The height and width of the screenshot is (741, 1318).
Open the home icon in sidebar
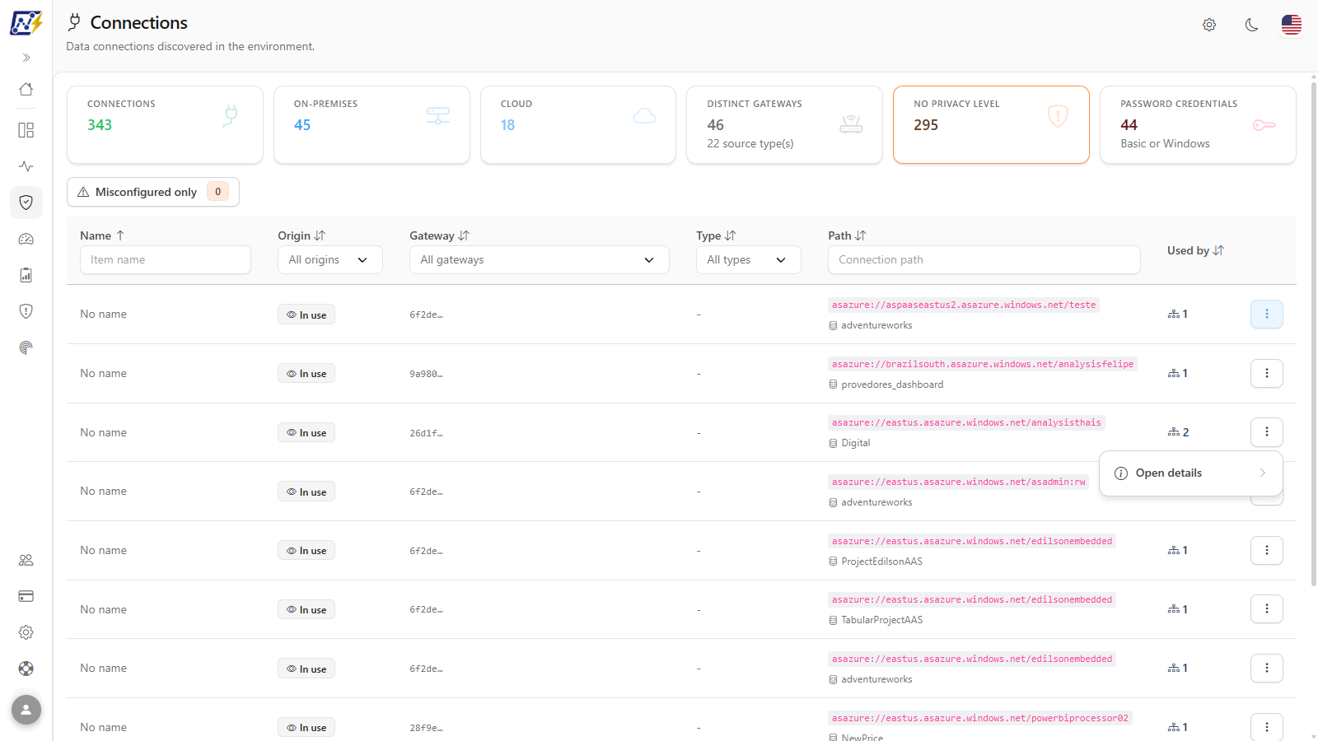26,89
